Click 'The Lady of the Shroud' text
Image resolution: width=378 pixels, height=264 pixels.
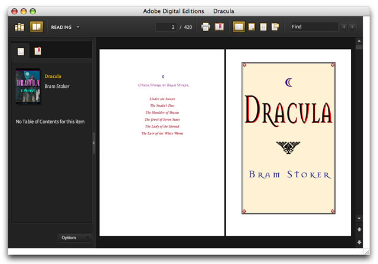pos(162,127)
